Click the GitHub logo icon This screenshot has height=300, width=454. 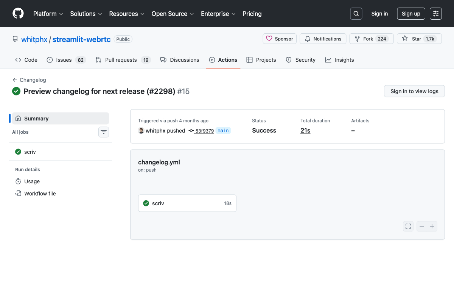point(18,14)
